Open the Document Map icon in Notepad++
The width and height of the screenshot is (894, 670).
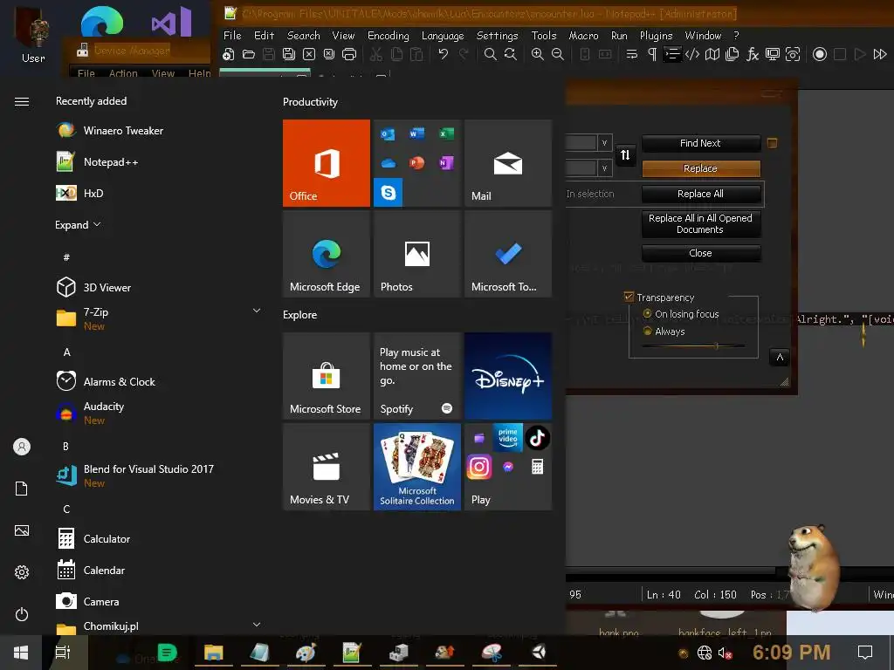pos(712,54)
